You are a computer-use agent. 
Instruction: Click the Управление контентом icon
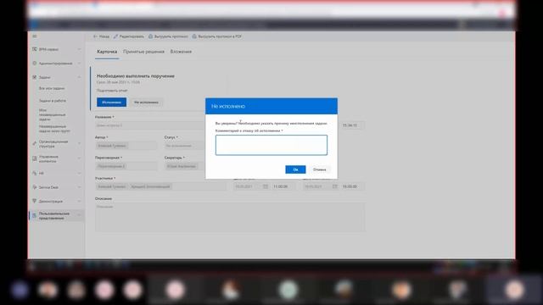point(34,158)
